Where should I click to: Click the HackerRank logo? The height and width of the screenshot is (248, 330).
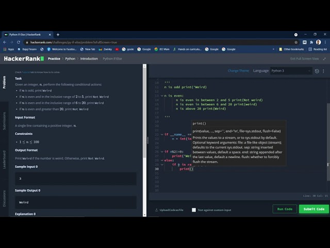(24, 58)
